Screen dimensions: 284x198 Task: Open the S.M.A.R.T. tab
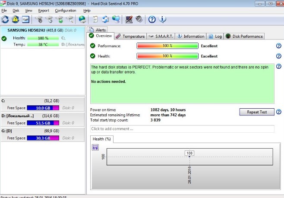pyautogui.click(x=161, y=37)
